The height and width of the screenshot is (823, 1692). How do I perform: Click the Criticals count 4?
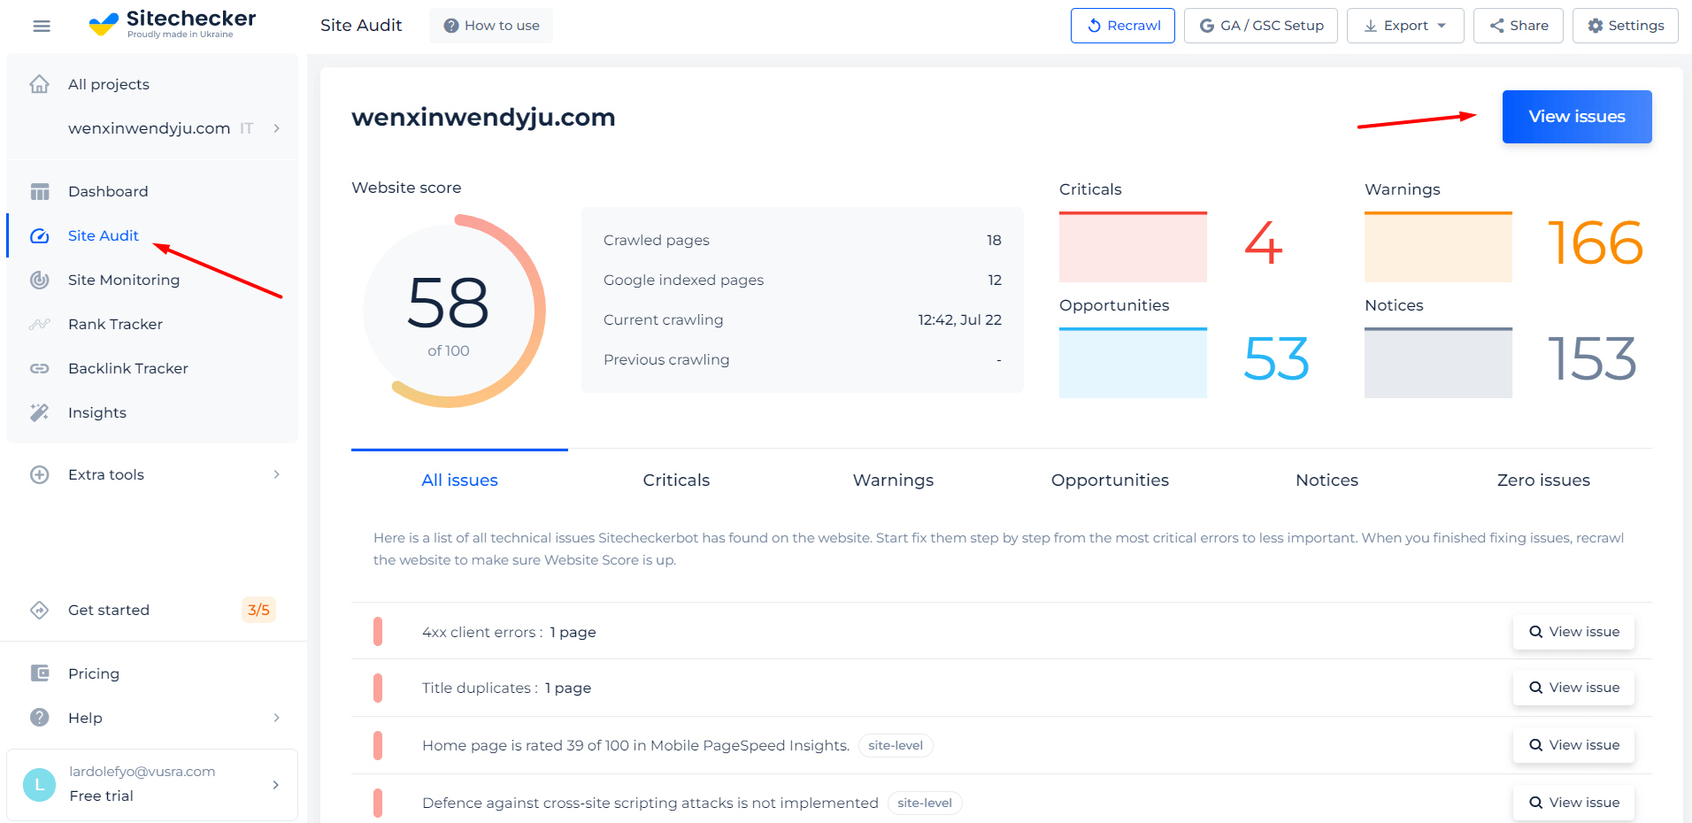[x=1264, y=243]
